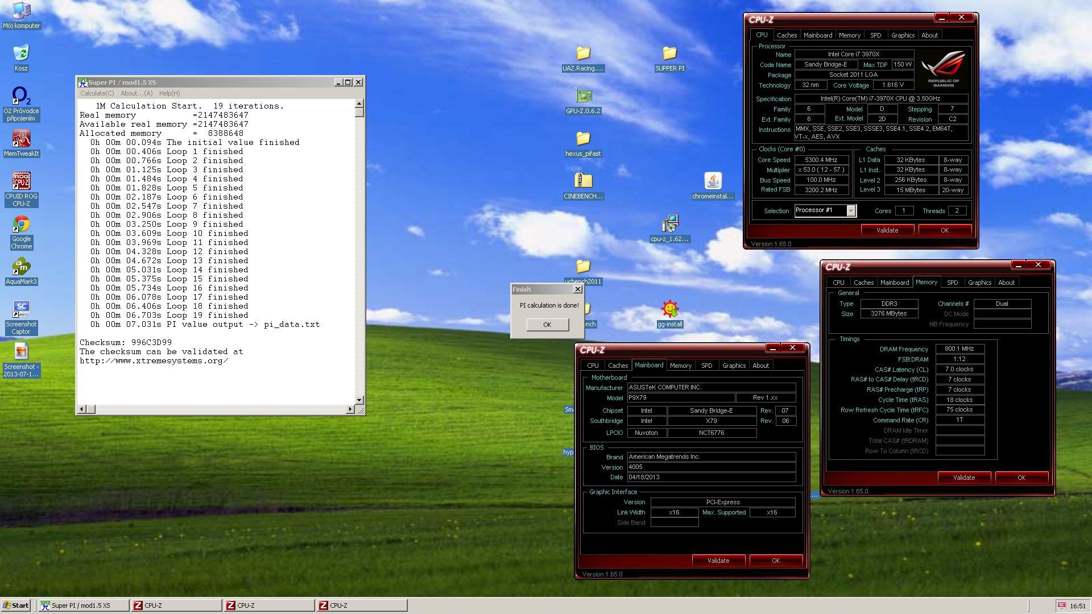1092x614 pixels.
Task: Select third CPU-Z taskbar button
Action: click(x=362, y=605)
